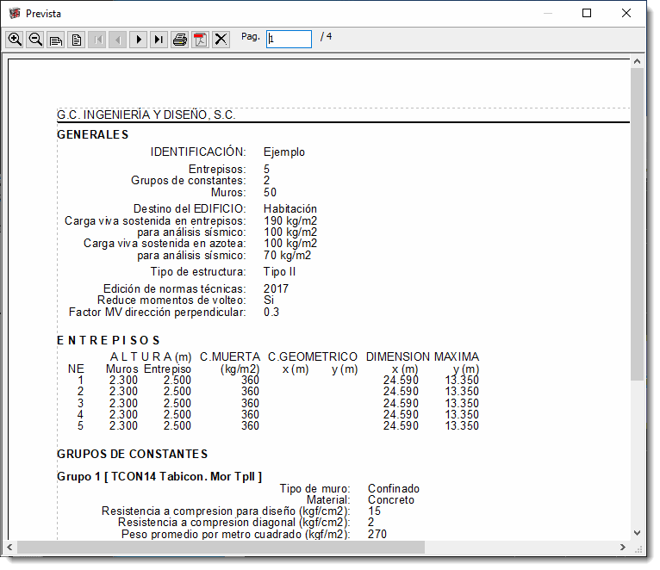Print the report with the printer icon
Viewport: 660px width, 570px height.
(x=179, y=40)
